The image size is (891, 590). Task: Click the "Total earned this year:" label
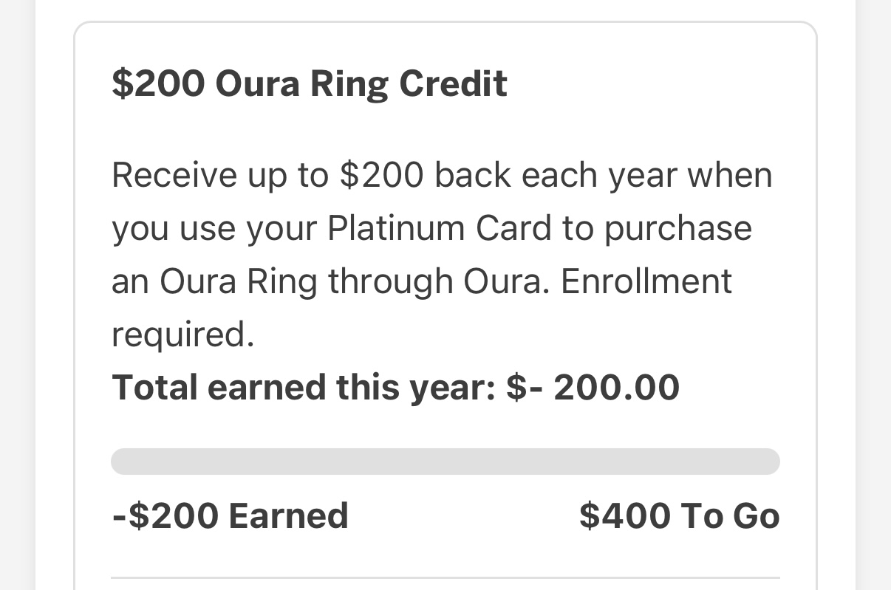point(304,388)
